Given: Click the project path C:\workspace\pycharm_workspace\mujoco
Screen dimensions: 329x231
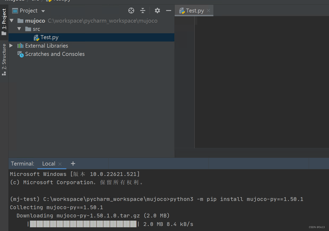Looking at the screenshot, I should pos(103,21).
